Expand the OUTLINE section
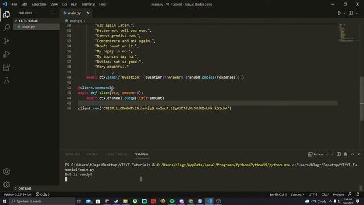The width and height of the screenshot is (364, 205). point(36,188)
